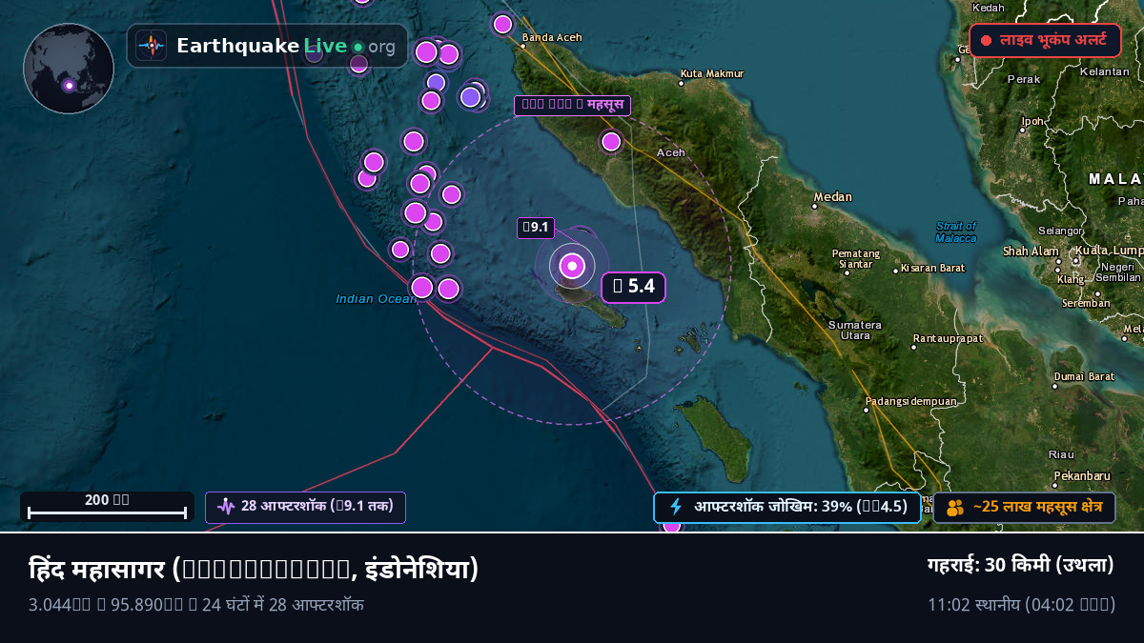Viewport: 1144px width, 643px height.
Task: Click the Ipoh city label
Action: tap(1033, 121)
